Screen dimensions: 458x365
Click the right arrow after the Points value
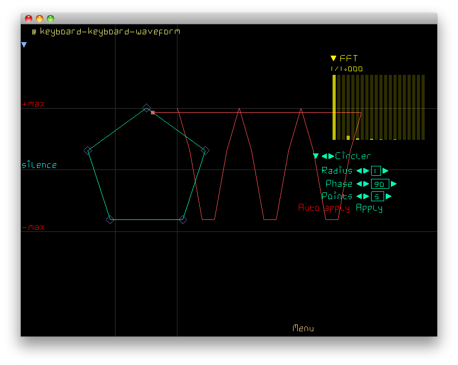pyautogui.click(x=388, y=196)
